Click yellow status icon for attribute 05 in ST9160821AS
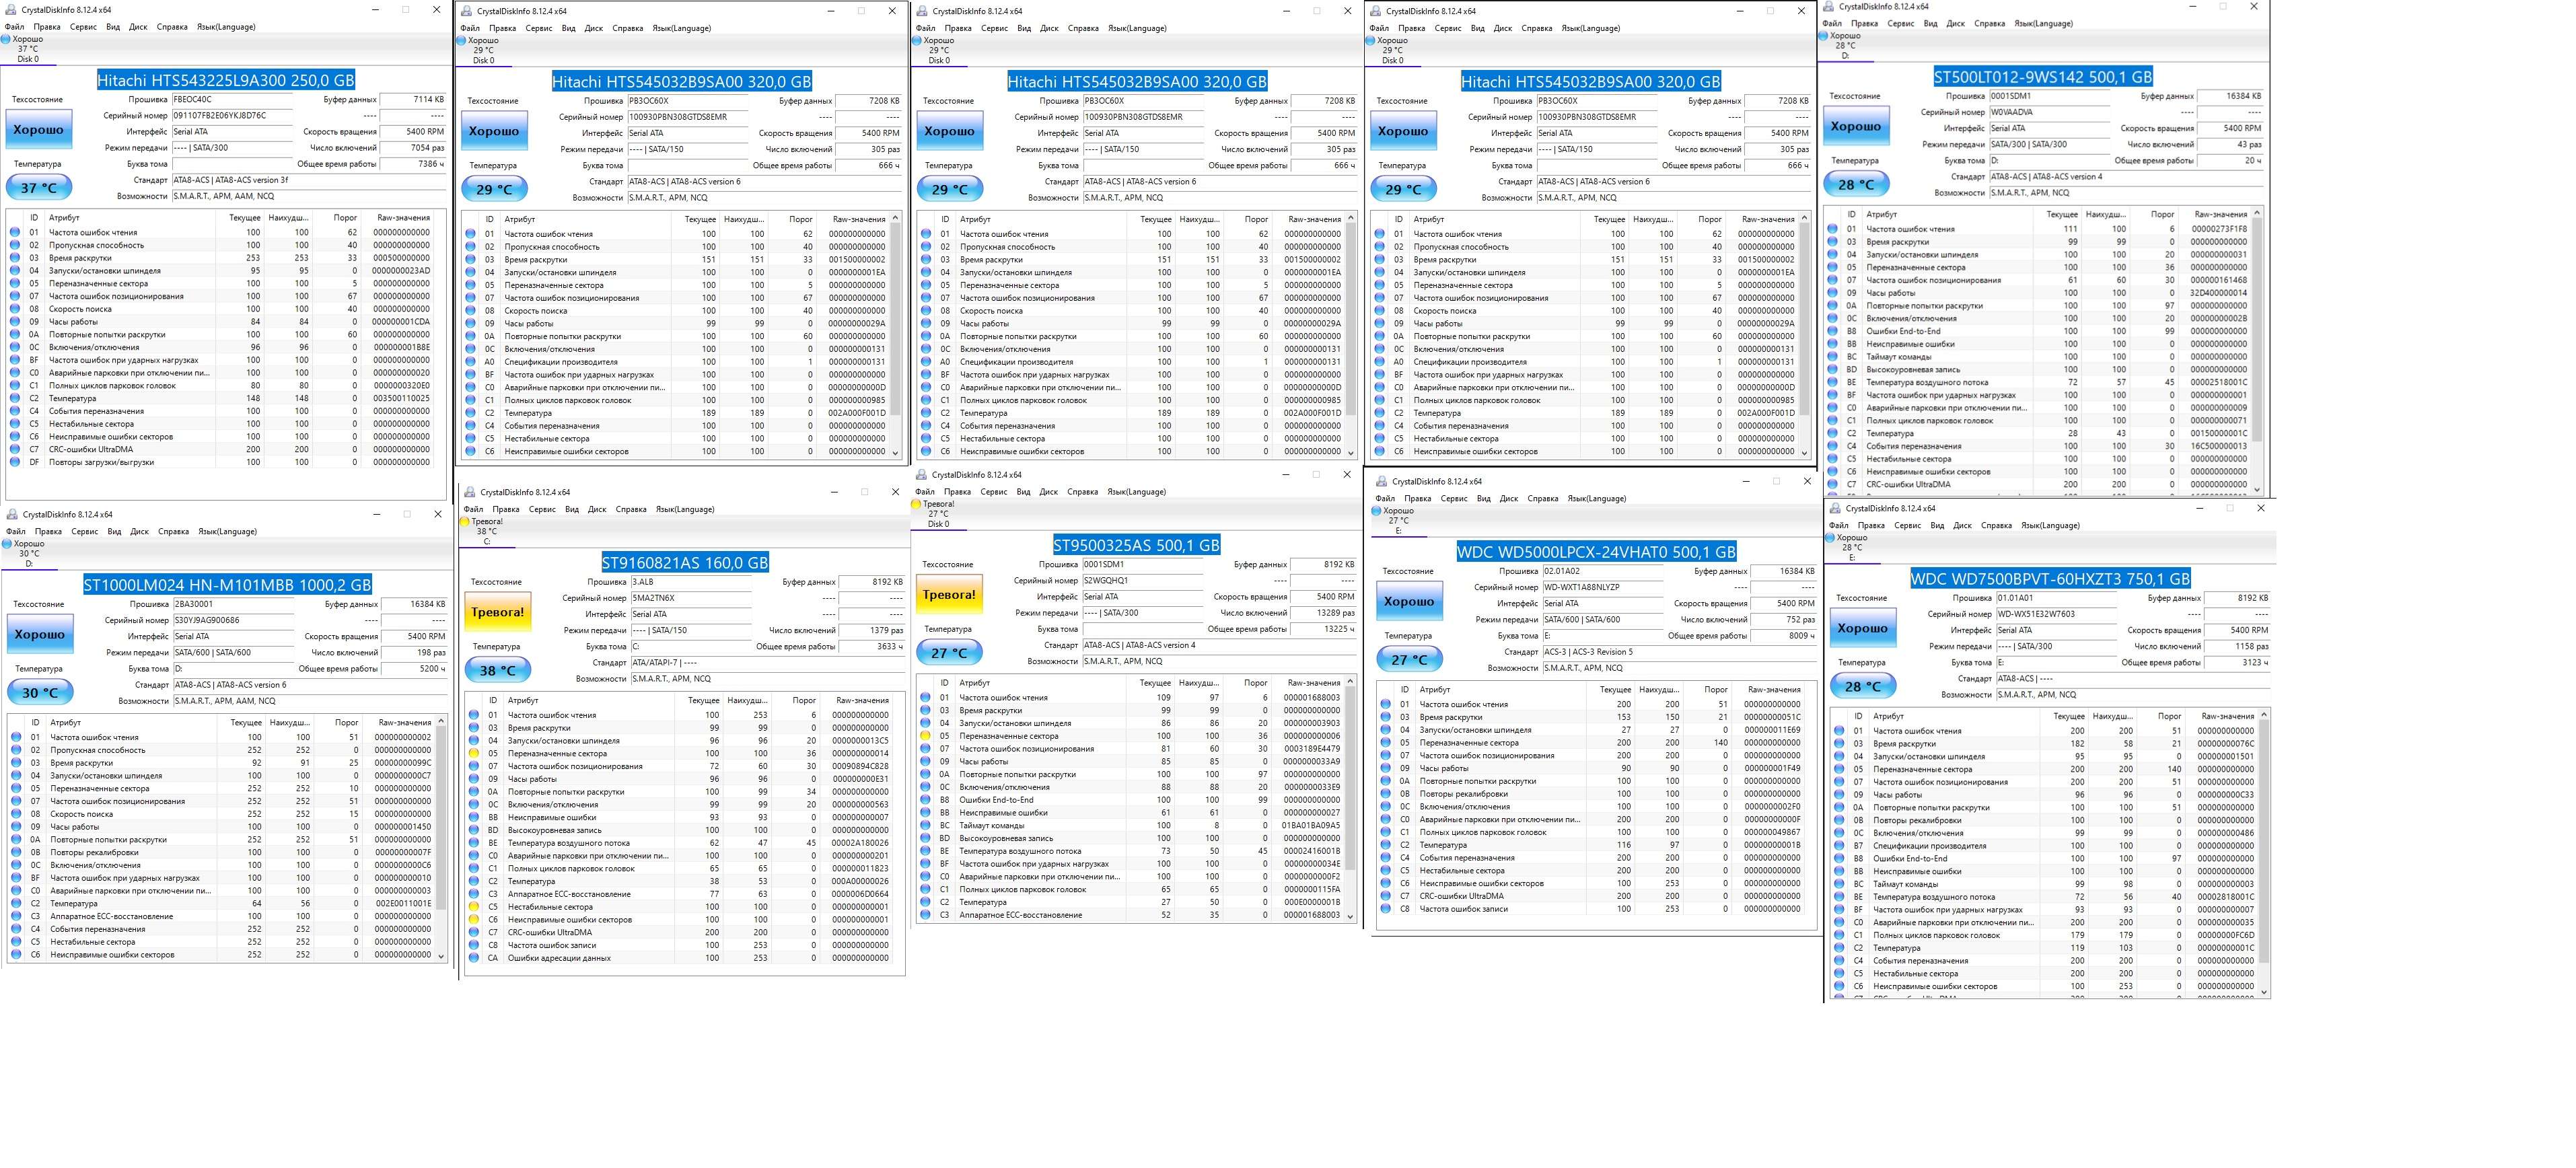This screenshot has height=1168, width=2576. coord(474,753)
